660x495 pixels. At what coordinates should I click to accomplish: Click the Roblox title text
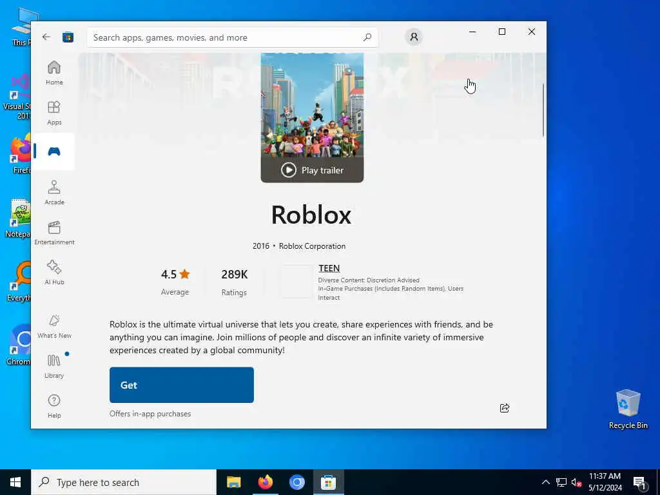(x=311, y=215)
